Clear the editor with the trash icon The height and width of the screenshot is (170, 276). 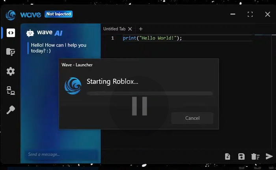255,157
